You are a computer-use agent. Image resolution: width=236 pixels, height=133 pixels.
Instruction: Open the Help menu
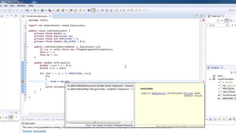(31, 6)
